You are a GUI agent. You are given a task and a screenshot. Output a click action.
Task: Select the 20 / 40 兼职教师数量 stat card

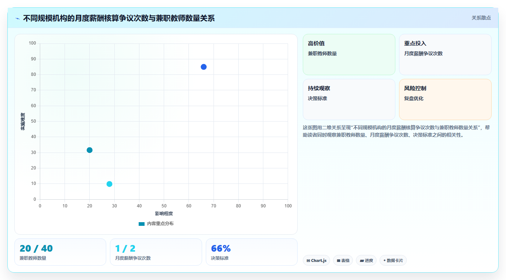(60, 252)
